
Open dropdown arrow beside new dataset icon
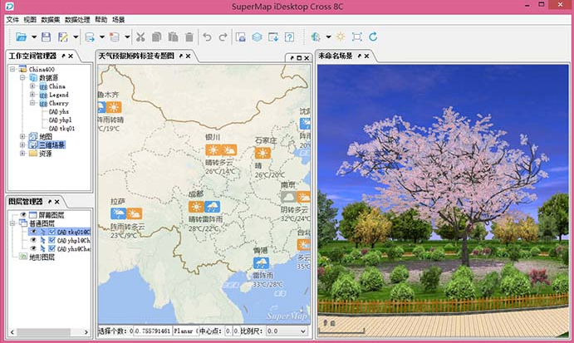click(127, 37)
